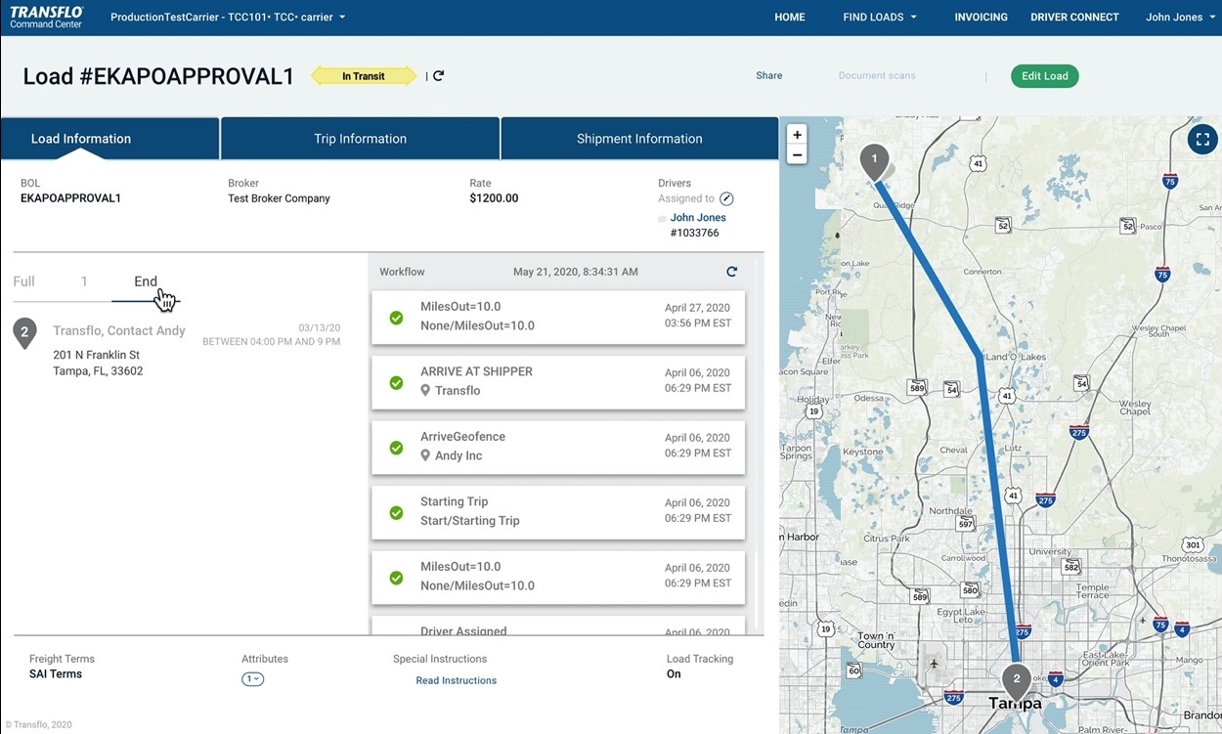Click the workflow timestamp May 21, 2020
1222x734 pixels.
(x=576, y=272)
